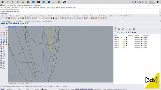Click the black sphere icon in main toolbar

tap(54, 18)
